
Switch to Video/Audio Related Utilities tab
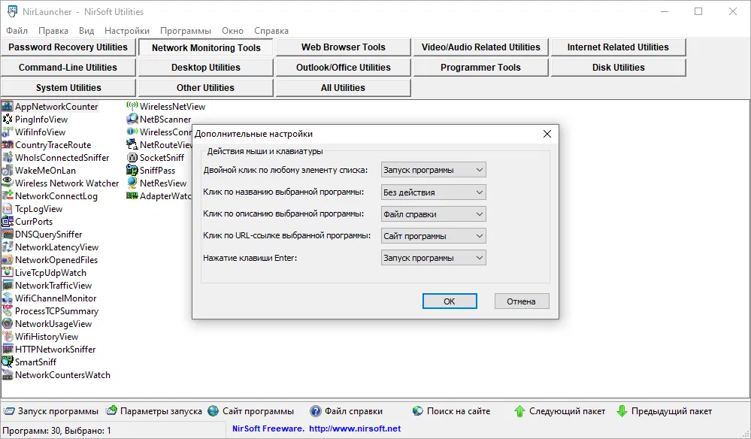[x=481, y=47]
